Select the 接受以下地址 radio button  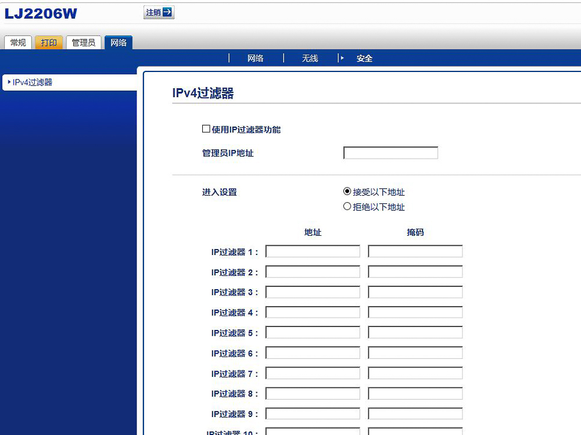[x=347, y=191]
